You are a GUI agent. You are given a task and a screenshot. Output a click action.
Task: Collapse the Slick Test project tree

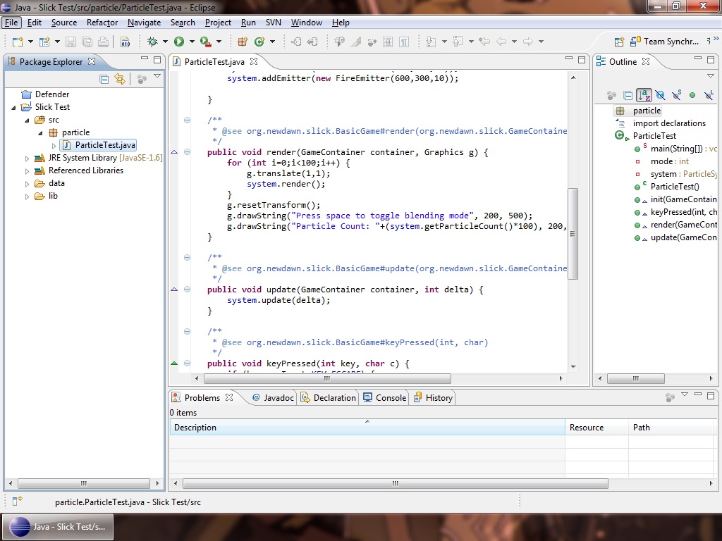pyautogui.click(x=15, y=107)
